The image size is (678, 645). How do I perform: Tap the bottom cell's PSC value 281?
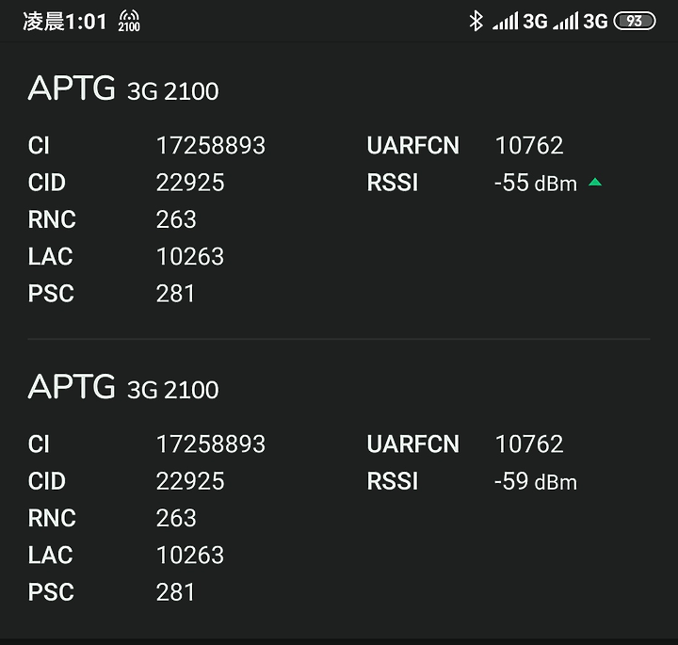[x=175, y=592]
